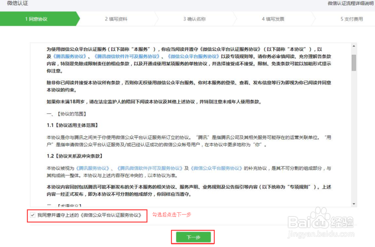Select the step tab 4 填写发票
This screenshot has width=375, height=247.
(273, 19)
